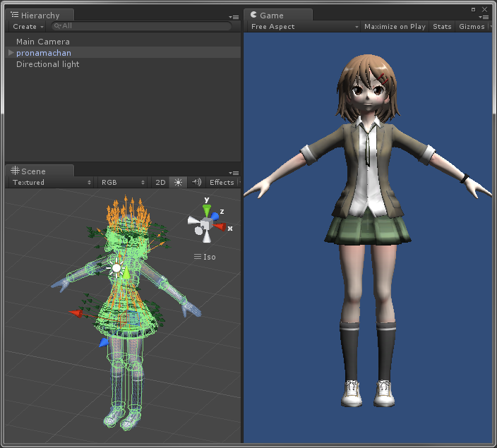Open the Scene panel options menu icon

[234, 173]
